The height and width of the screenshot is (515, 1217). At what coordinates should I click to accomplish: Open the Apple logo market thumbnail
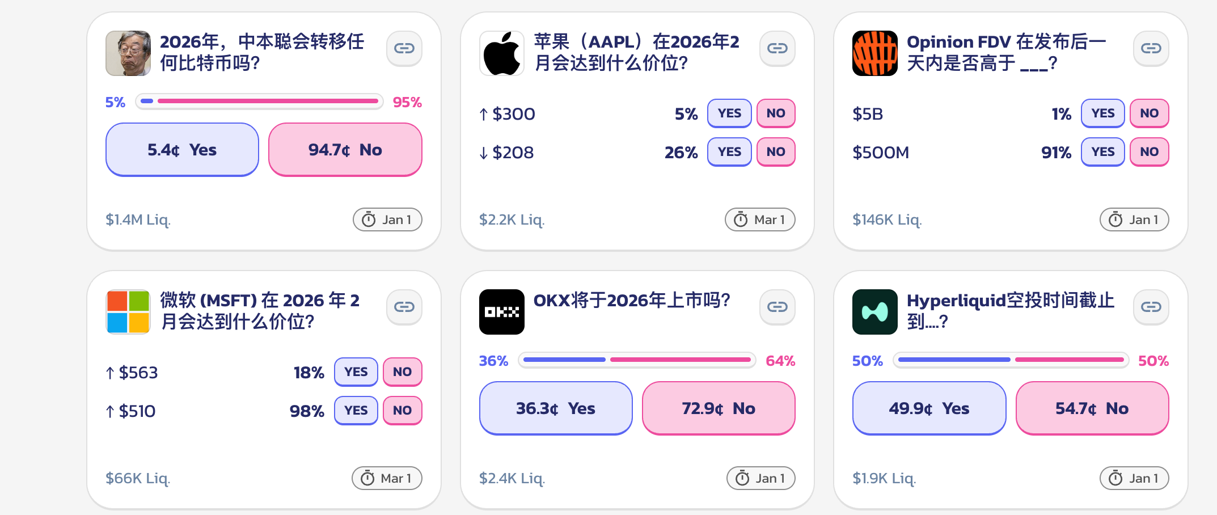[501, 53]
